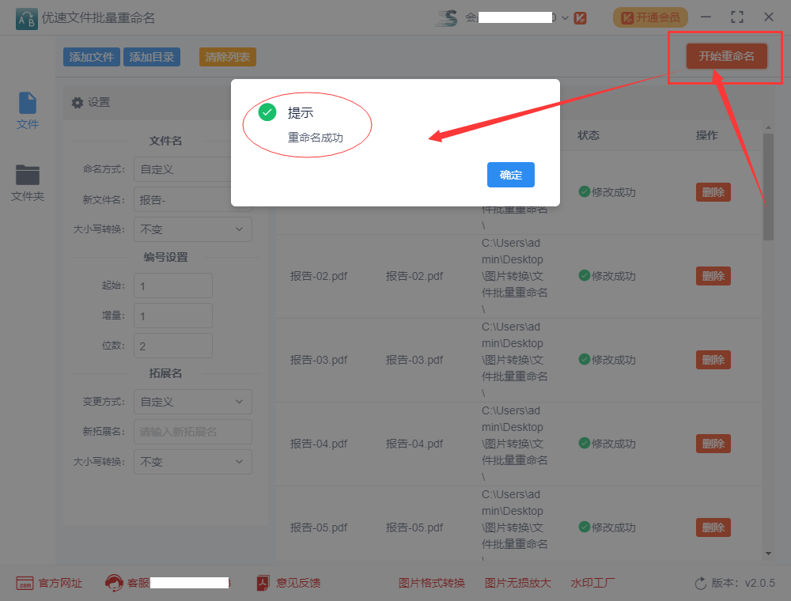The height and width of the screenshot is (601, 791).
Task: Open 命名方式 自定义 dropdown
Action: point(193,169)
